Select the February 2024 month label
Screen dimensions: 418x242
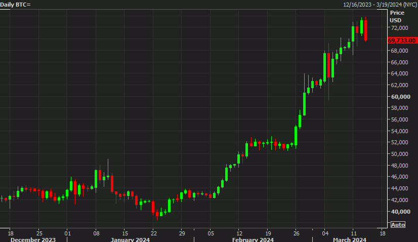tap(252, 239)
